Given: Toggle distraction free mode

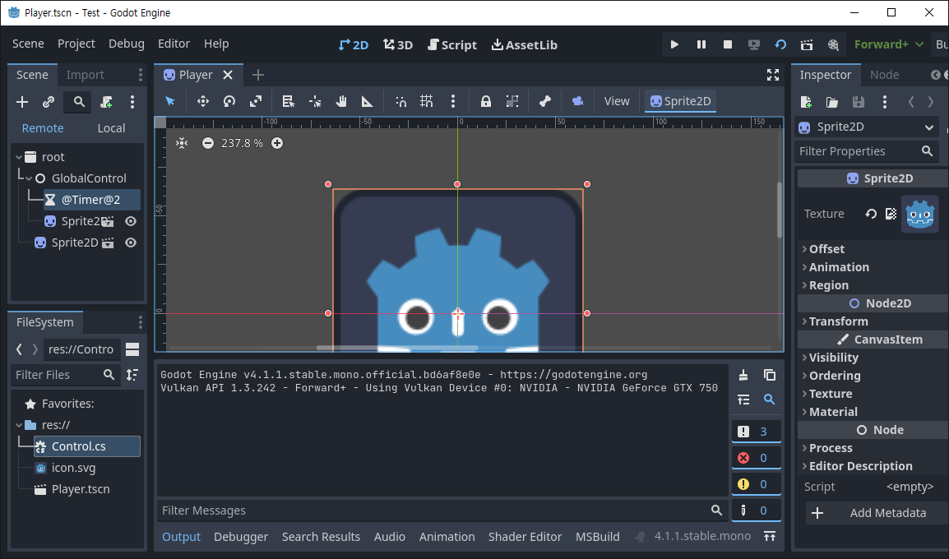Looking at the screenshot, I should 773,75.
